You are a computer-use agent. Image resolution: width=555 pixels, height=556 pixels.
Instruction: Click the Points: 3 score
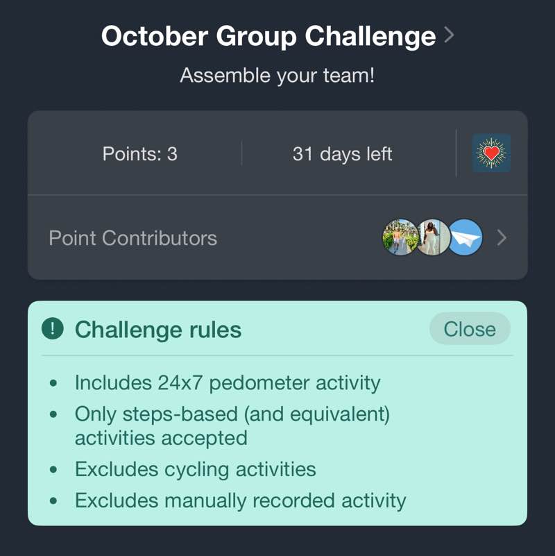tap(139, 153)
